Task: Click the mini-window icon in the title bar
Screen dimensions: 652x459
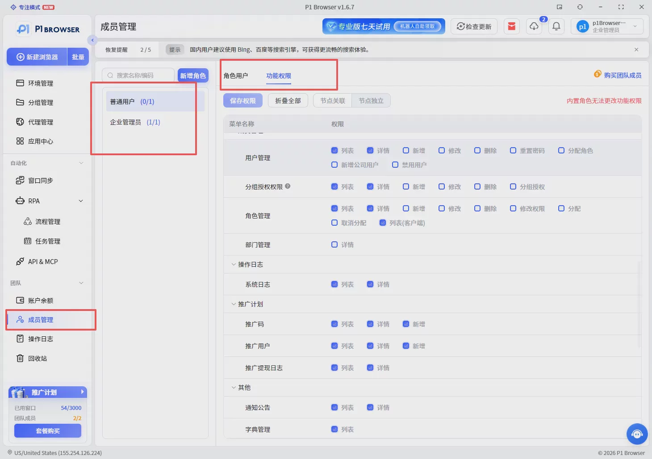Action: tap(559, 7)
